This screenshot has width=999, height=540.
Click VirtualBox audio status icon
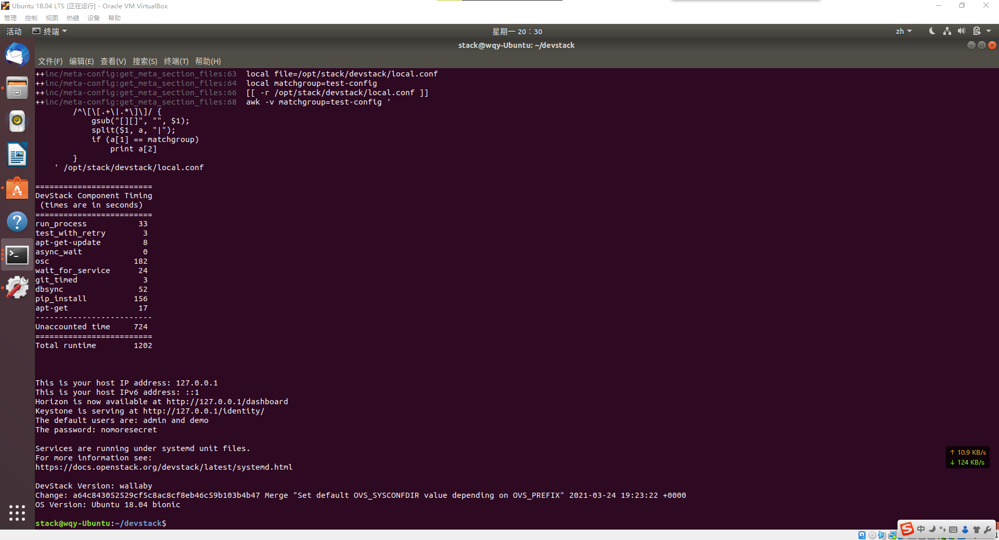882,535
